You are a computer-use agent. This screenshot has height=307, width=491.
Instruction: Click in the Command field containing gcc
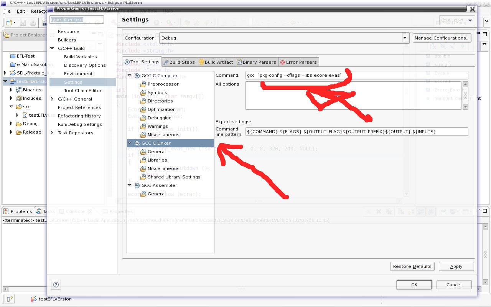[357, 76]
